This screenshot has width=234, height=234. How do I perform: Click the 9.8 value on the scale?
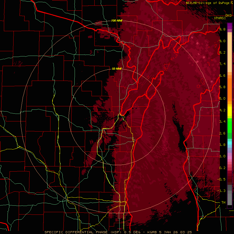pyautogui.click(x=222, y=29)
